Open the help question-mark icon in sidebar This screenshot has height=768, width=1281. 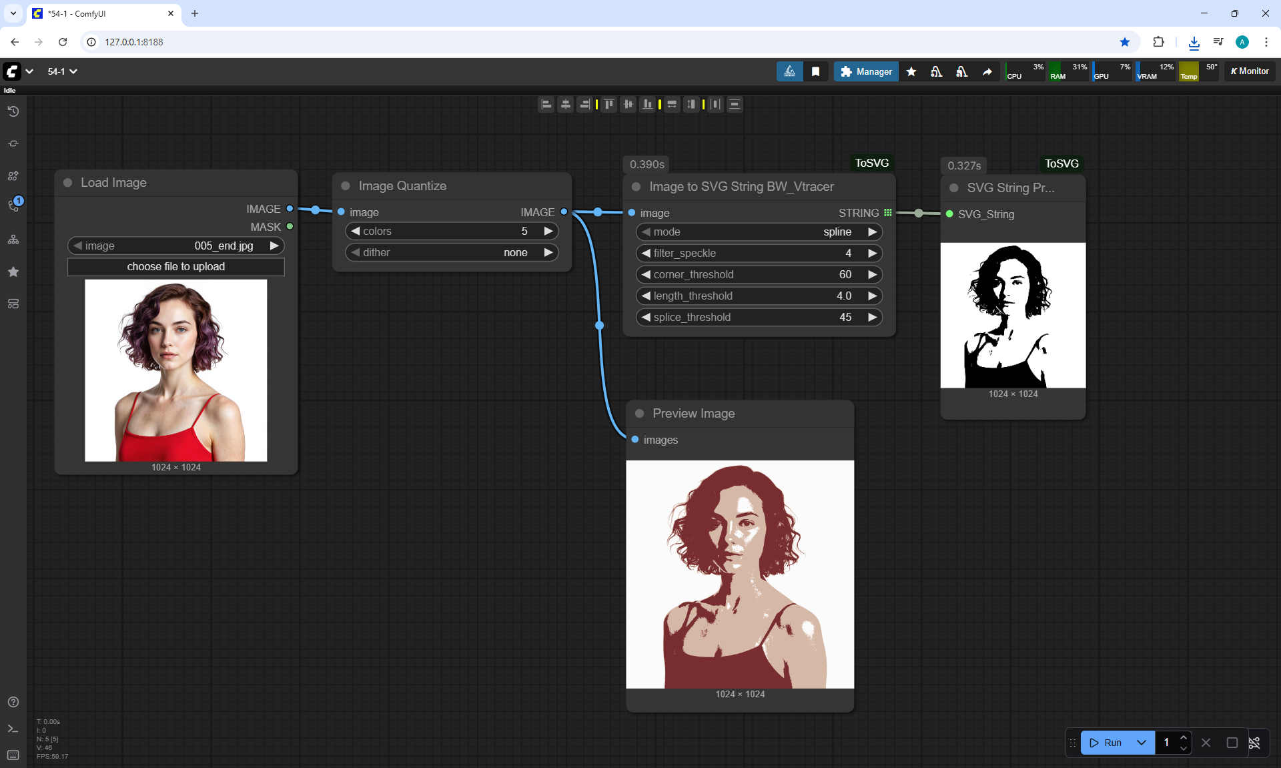(x=13, y=702)
